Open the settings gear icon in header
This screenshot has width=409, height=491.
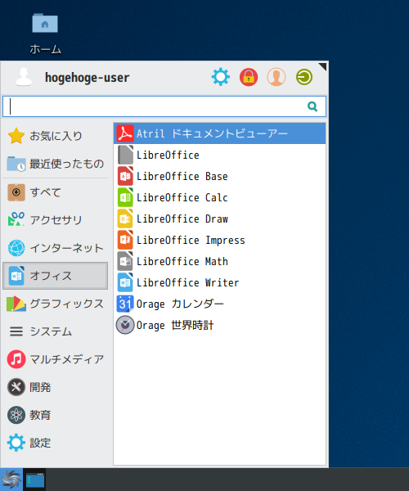tap(221, 77)
